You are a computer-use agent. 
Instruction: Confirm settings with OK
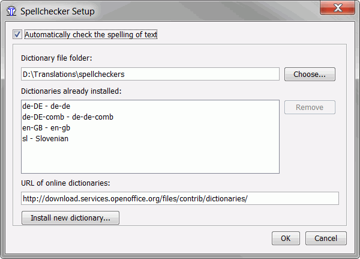tap(286, 239)
